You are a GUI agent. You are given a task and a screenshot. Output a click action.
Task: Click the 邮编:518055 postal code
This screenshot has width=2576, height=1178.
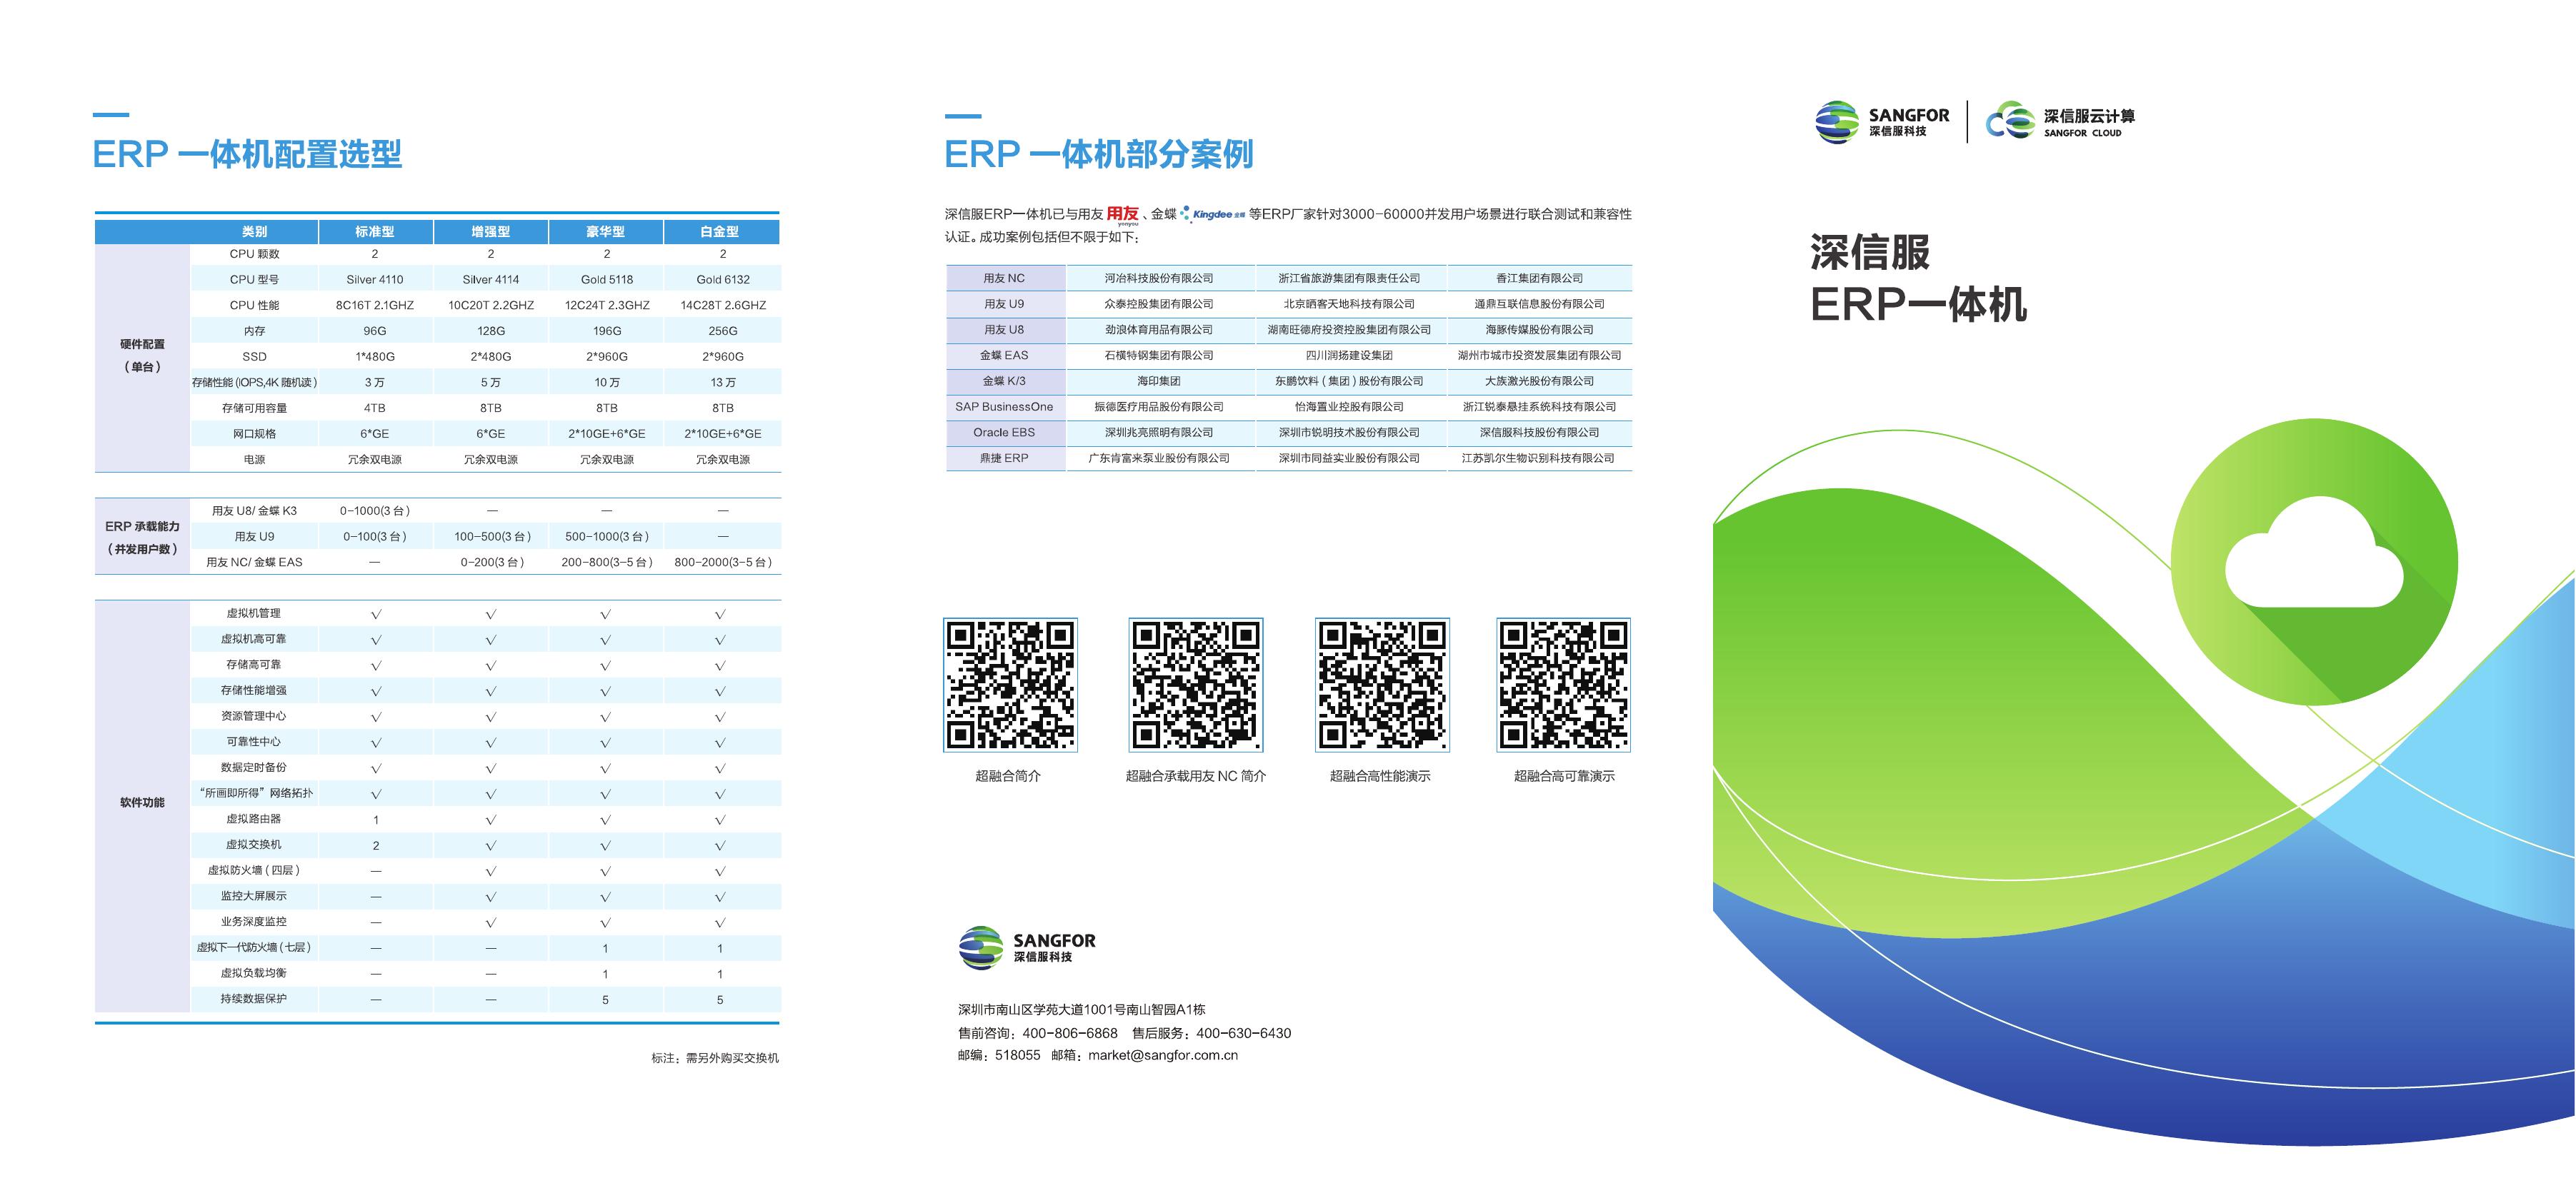tap(999, 1055)
